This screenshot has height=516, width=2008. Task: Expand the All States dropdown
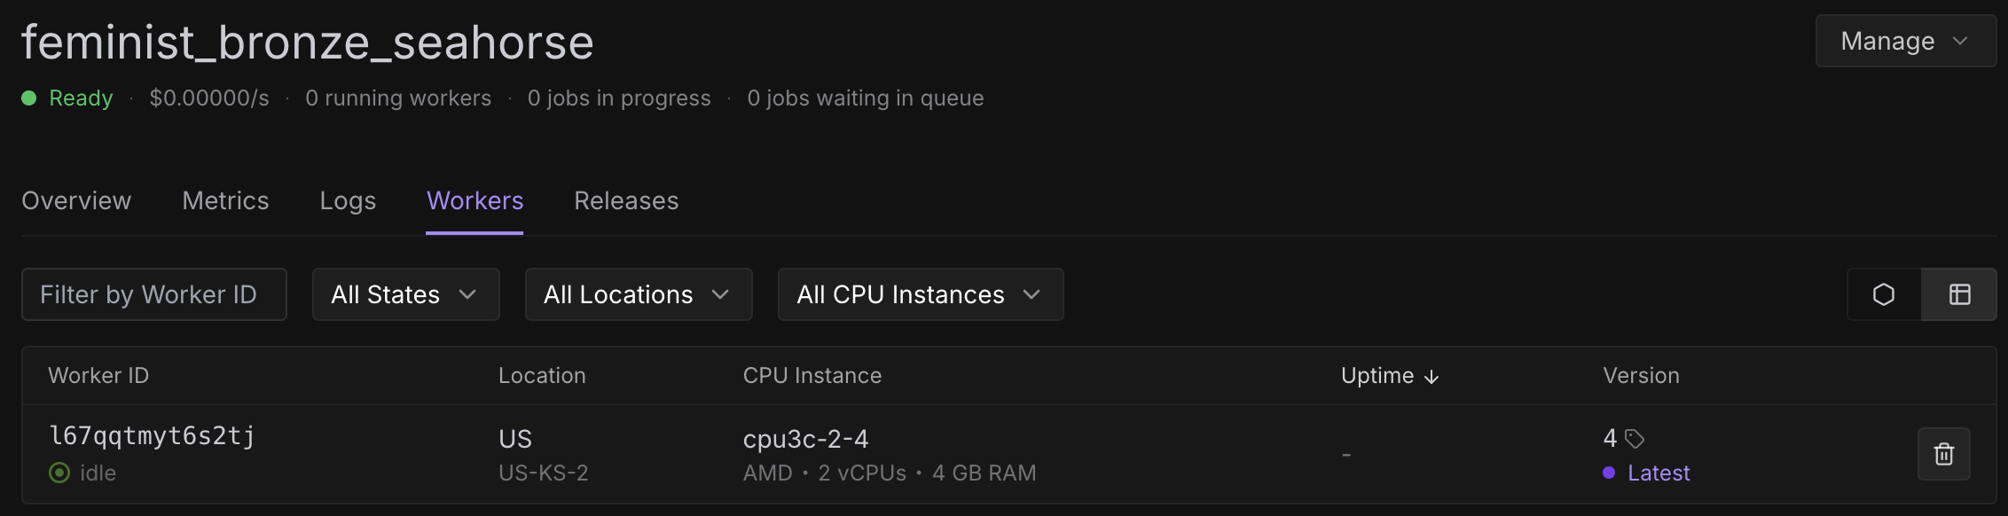click(x=405, y=294)
